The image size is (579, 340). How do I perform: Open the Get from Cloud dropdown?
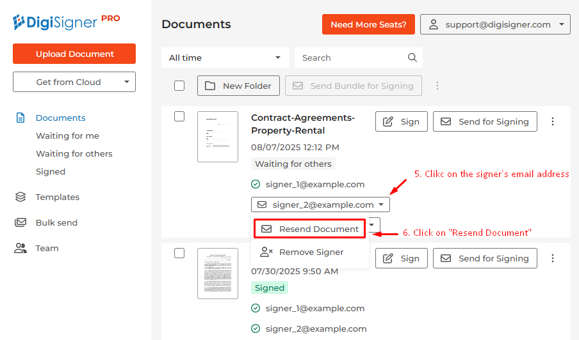pyautogui.click(x=74, y=82)
